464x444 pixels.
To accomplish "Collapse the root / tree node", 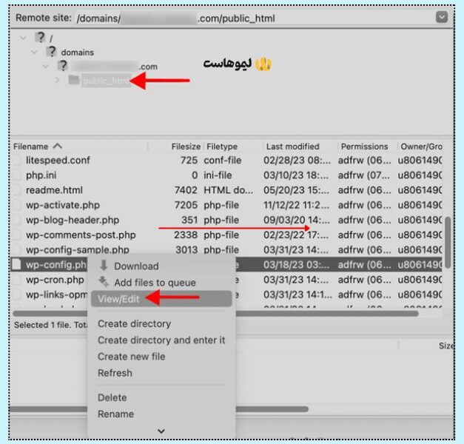I will [x=23, y=38].
